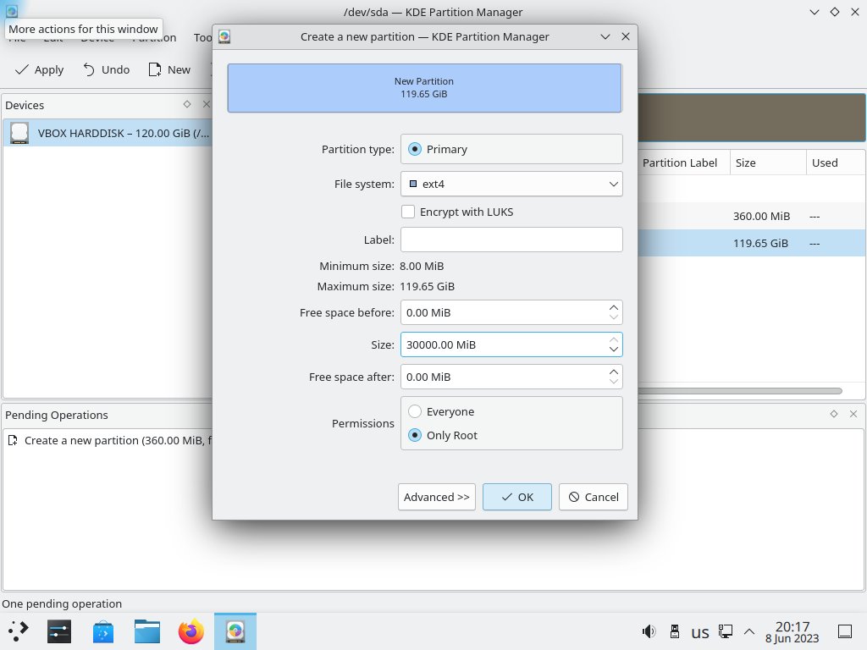867x650 pixels.
Task: Select the 119.65 GiB partition row
Action: tap(752, 243)
